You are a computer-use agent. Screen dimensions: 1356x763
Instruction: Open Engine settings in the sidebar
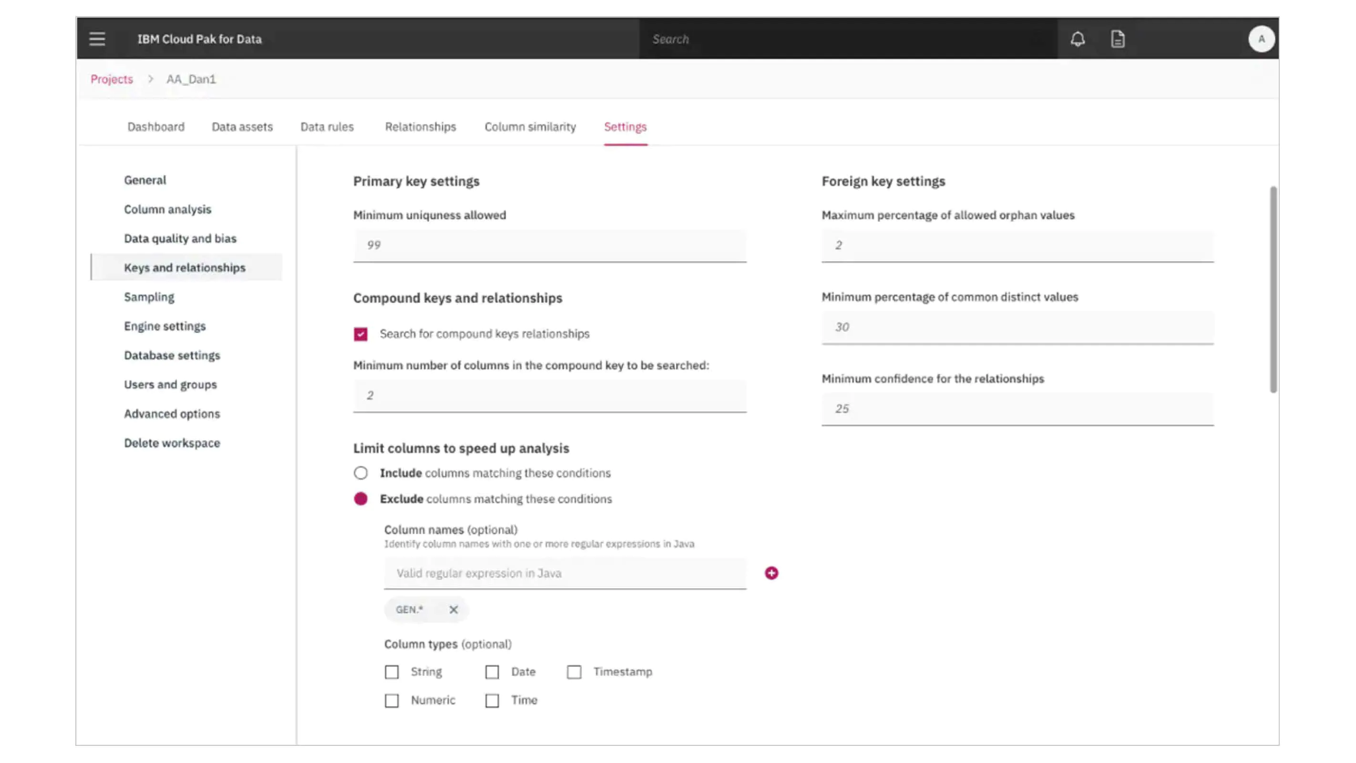pyautogui.click(x=165, y=326)
